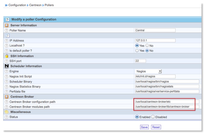Reset the poller form
The width and height of the screenshot is (204, 133).
pyautogui.click(x=156, y=127)
